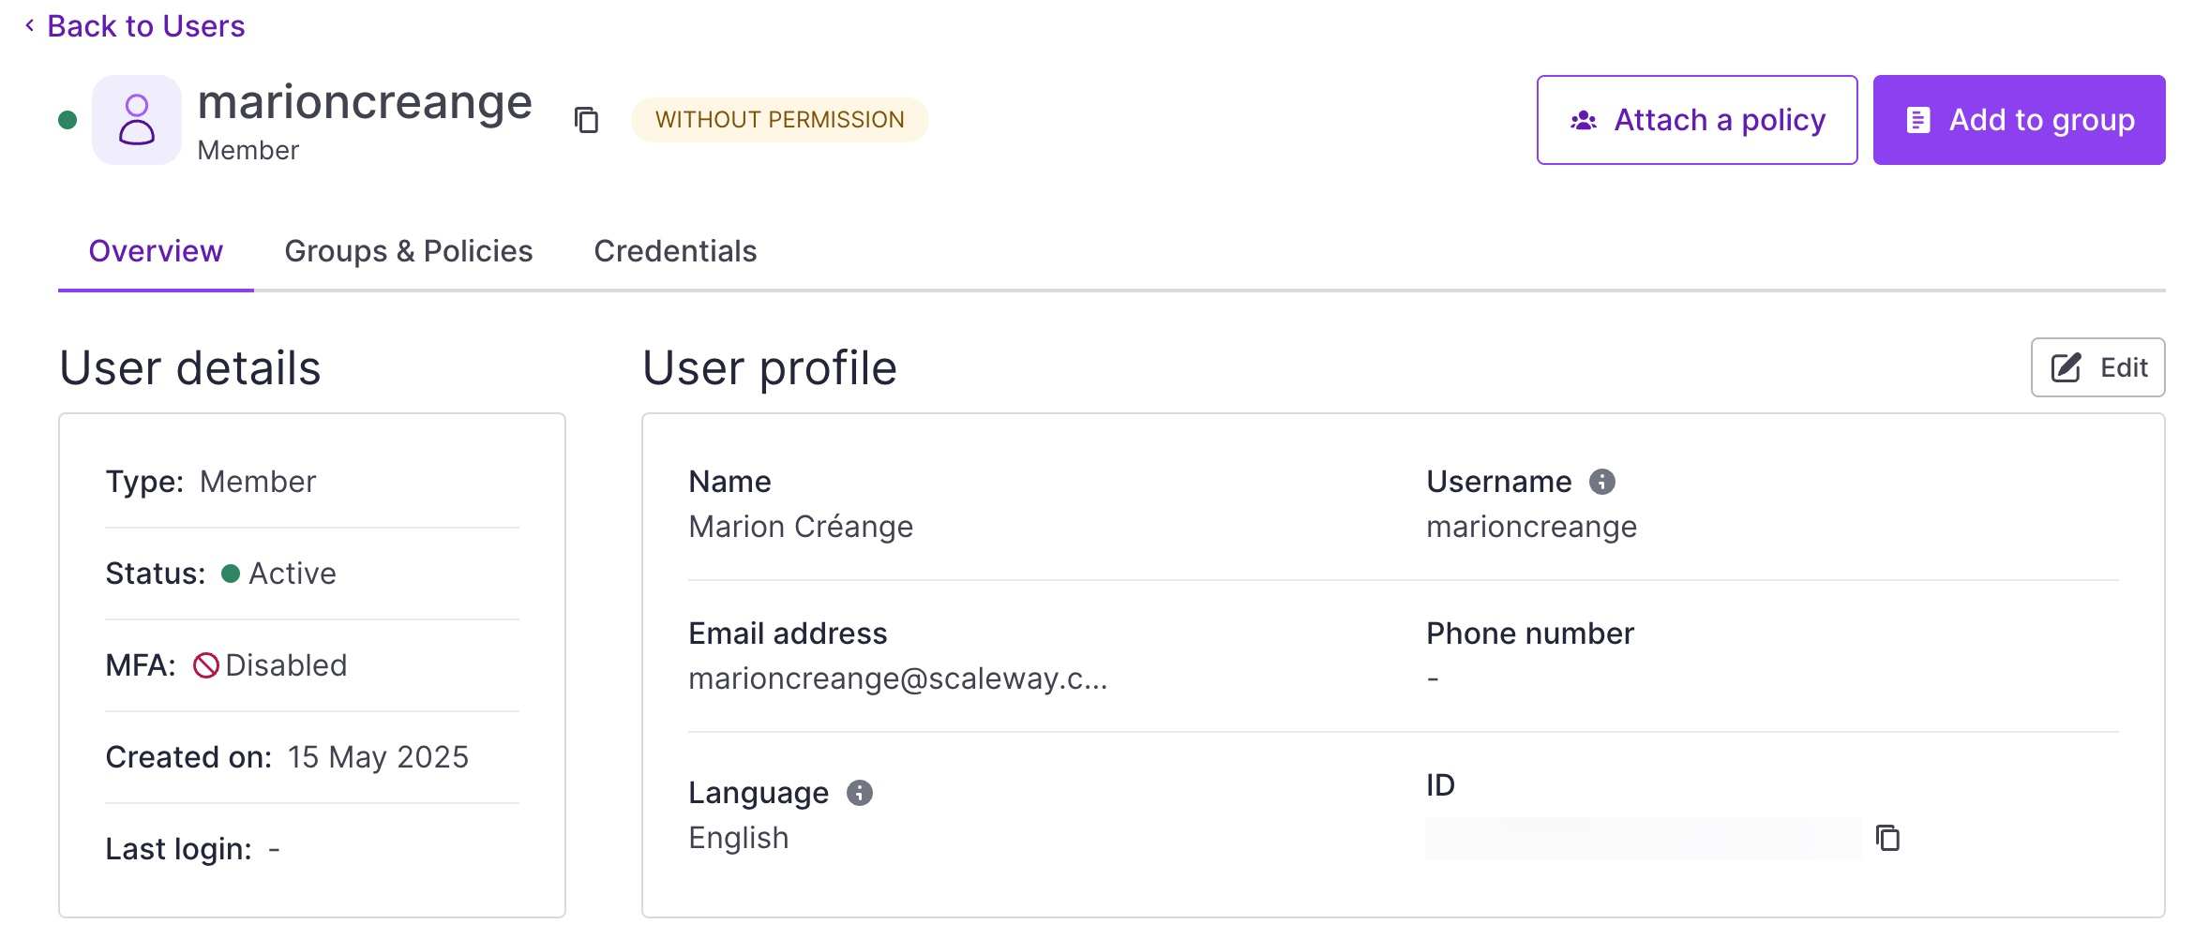Edit the user profile
The height and width of the screenshot is (939, 2194).
point(2097,367)
